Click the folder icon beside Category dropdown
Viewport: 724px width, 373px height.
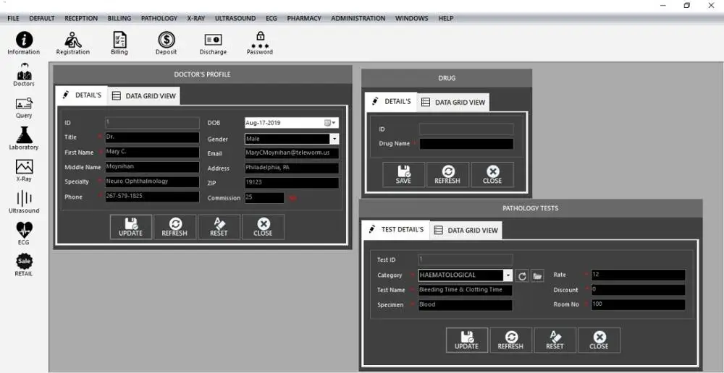point(537,275)
